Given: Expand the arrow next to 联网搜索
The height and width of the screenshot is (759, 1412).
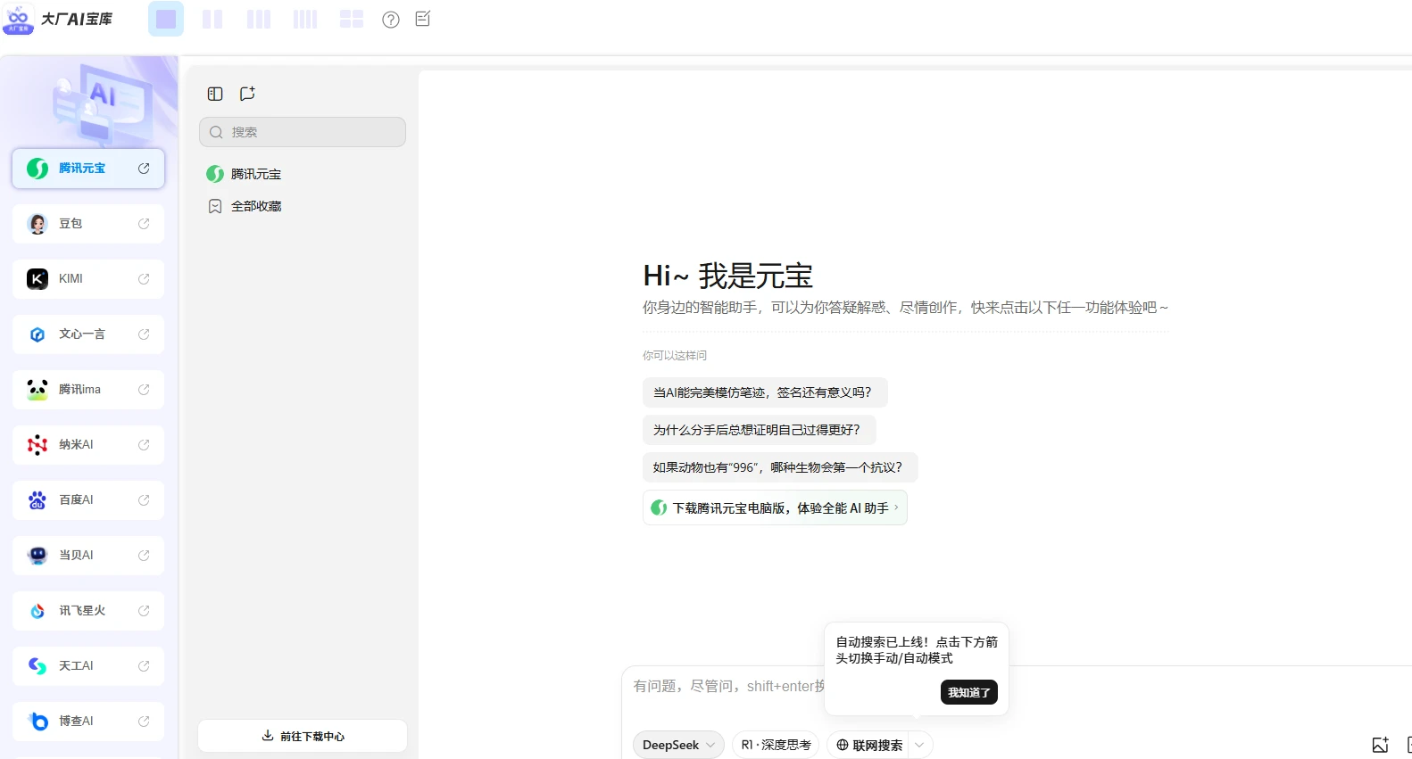Looking at the screenshot, I should click(x=920, y=745).
